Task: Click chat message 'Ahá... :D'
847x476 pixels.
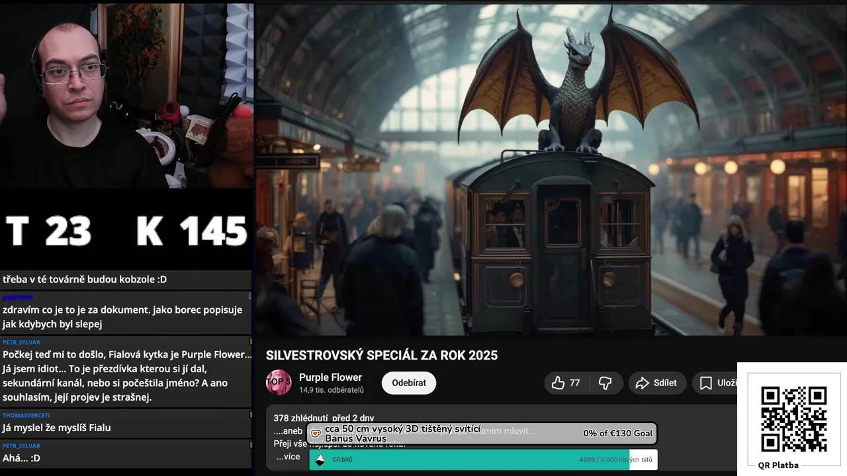Action: (x=21, y=458)
